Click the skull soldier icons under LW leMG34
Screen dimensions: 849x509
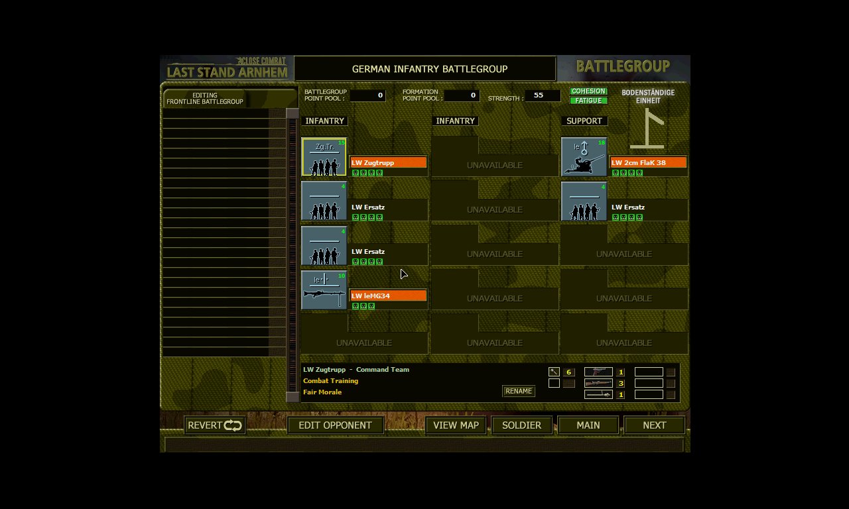[363, 306]
